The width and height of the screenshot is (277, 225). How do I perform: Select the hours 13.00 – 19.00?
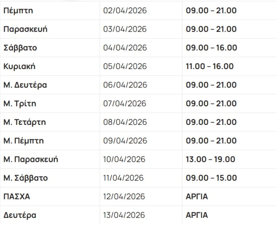210,160
